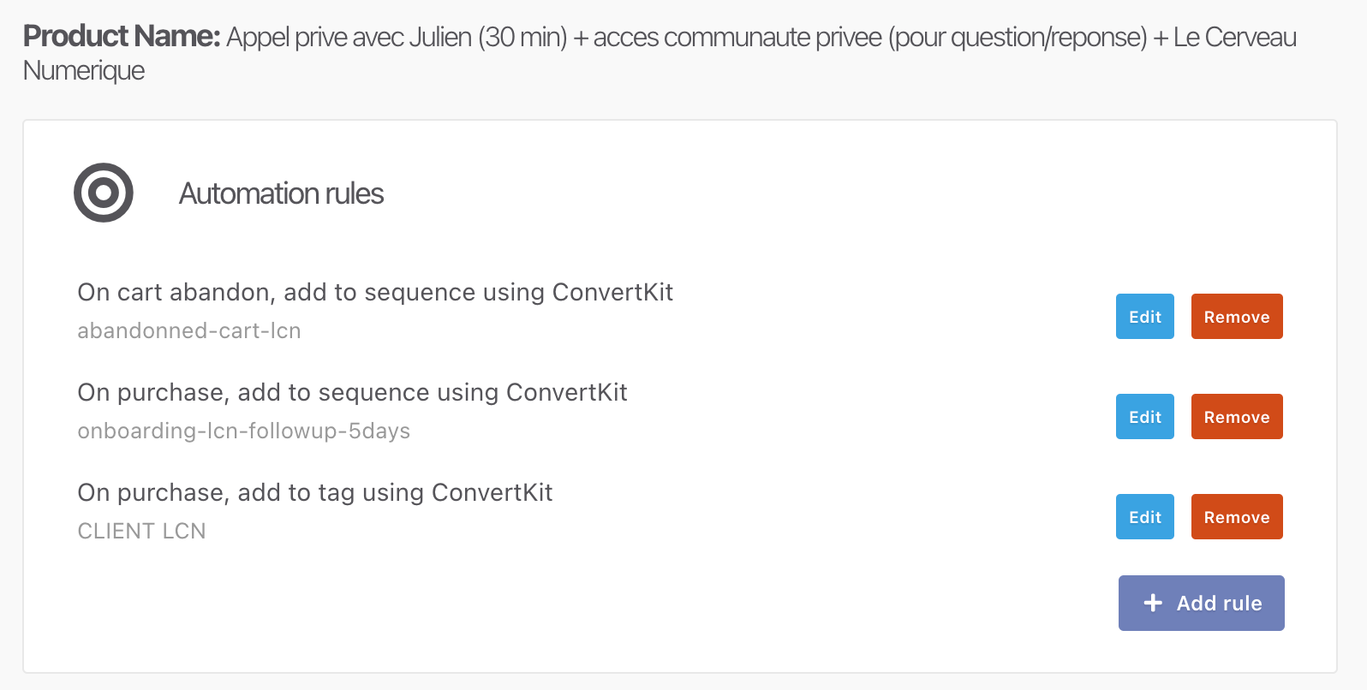Remove the cart abandon sequence rule
This screenshot has height=690, width=1367.
[x=1237, y=317]
